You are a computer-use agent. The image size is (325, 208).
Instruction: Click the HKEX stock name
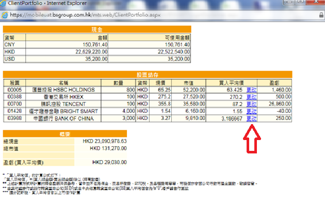tap(63, 97)
